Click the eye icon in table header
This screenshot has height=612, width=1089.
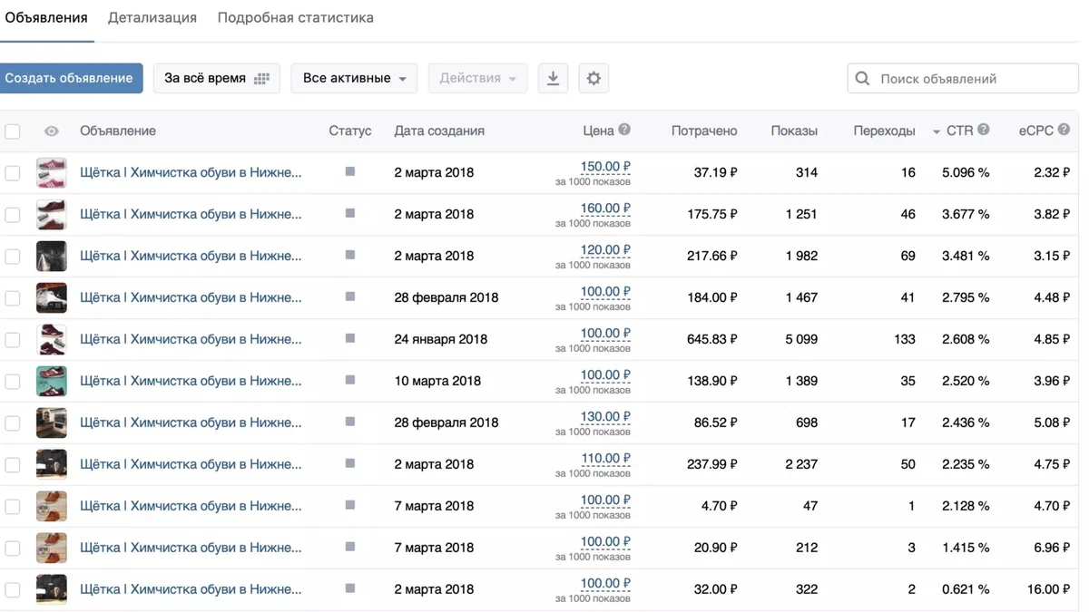click(52, 131)
